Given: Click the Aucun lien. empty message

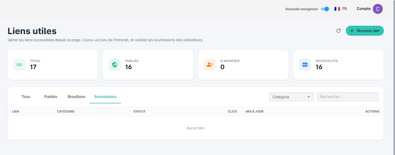Looking at the screenshot, I should point(195,128).
